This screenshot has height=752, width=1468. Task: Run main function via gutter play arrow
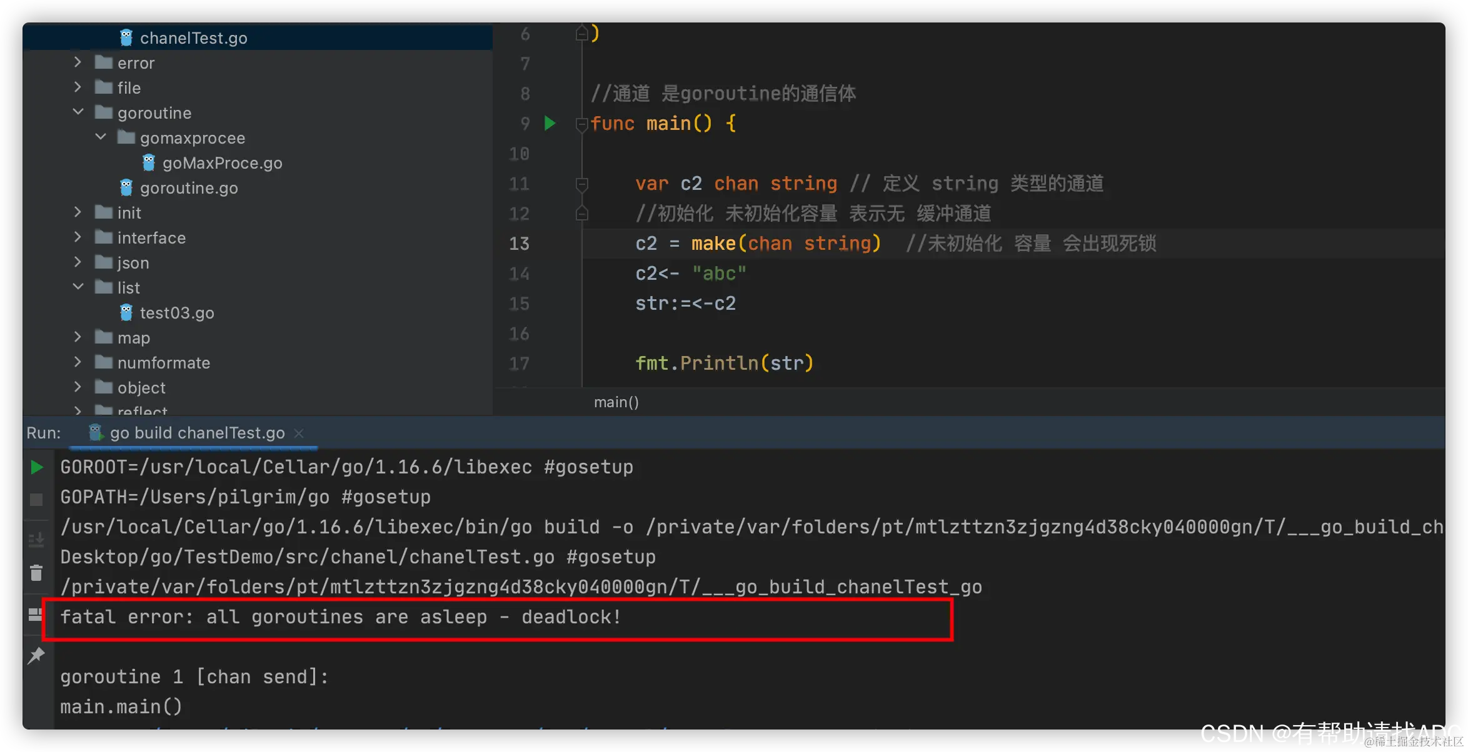[x=550, y=123]
